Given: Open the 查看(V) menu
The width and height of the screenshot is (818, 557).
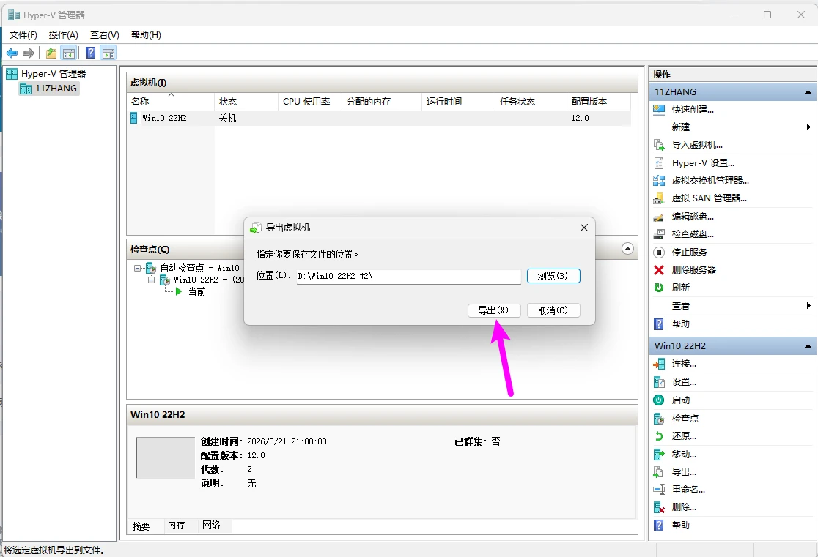Looking at the screenshot, I should tap(104, 35).
